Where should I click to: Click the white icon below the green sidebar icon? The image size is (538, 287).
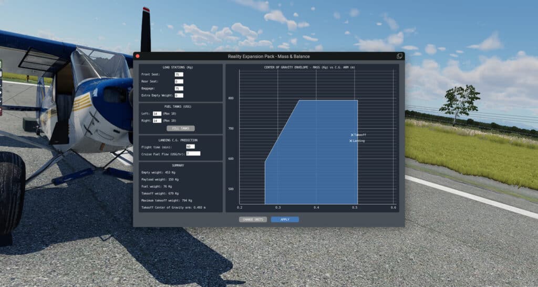[1, 75]
